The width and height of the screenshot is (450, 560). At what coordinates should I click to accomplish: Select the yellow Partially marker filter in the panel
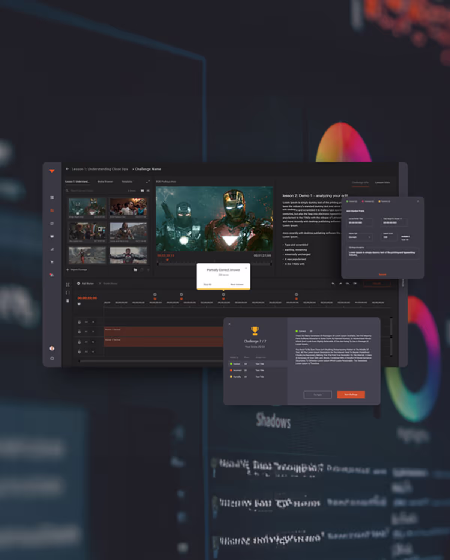tap(384, 201)
